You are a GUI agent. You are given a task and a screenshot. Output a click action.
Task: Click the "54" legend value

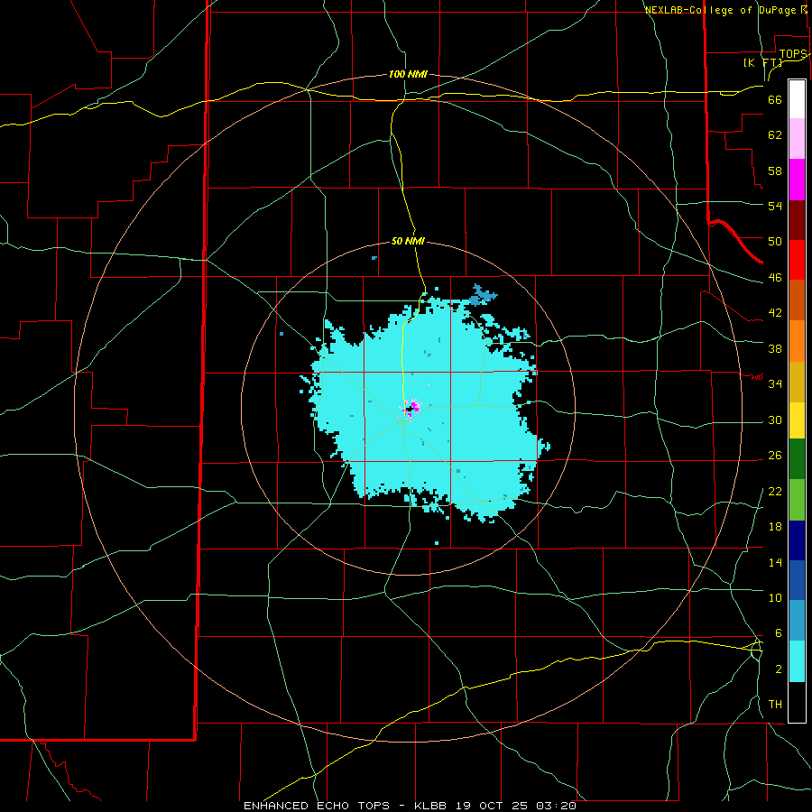775,206
